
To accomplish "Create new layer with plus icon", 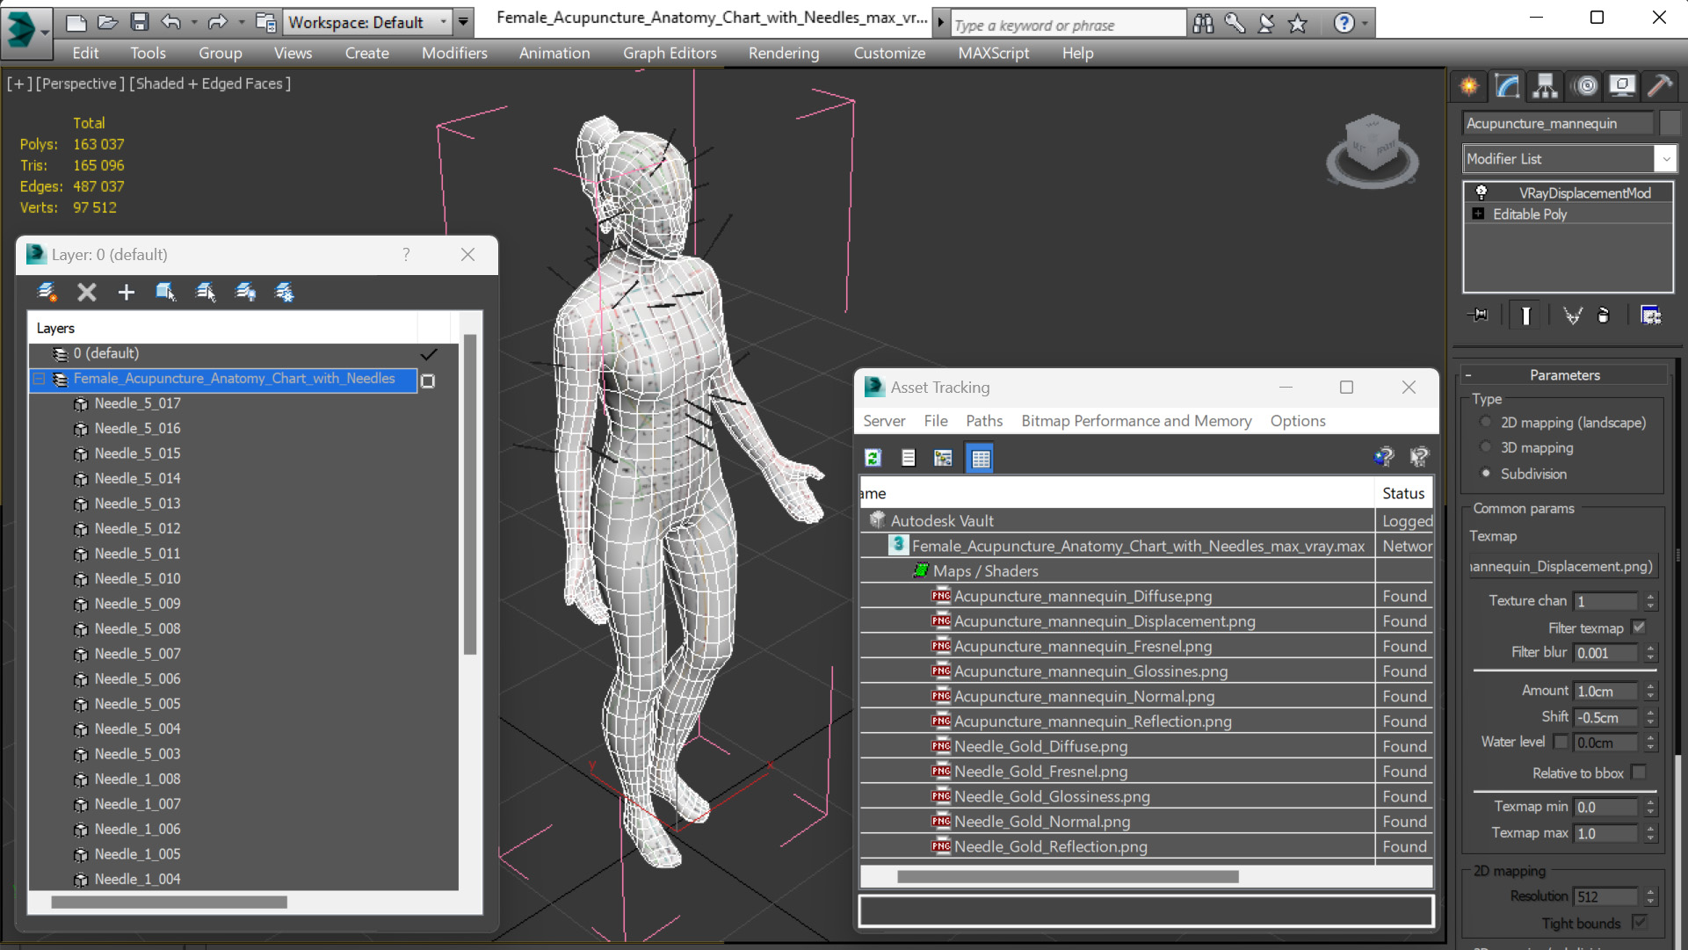I will pos(126,292).
